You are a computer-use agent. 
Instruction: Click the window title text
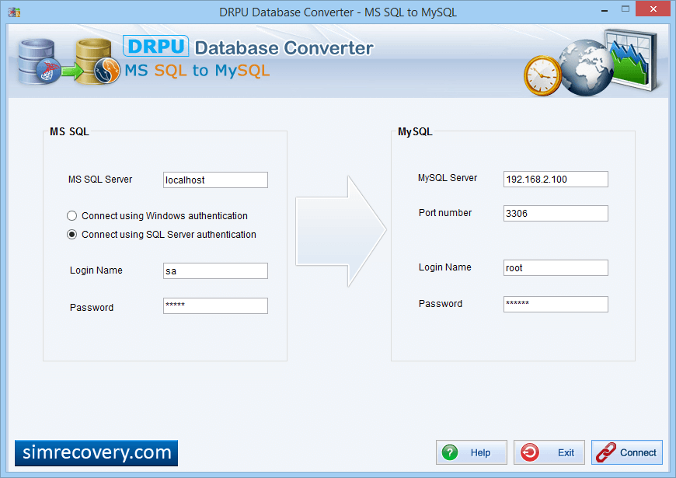[338, 12]
